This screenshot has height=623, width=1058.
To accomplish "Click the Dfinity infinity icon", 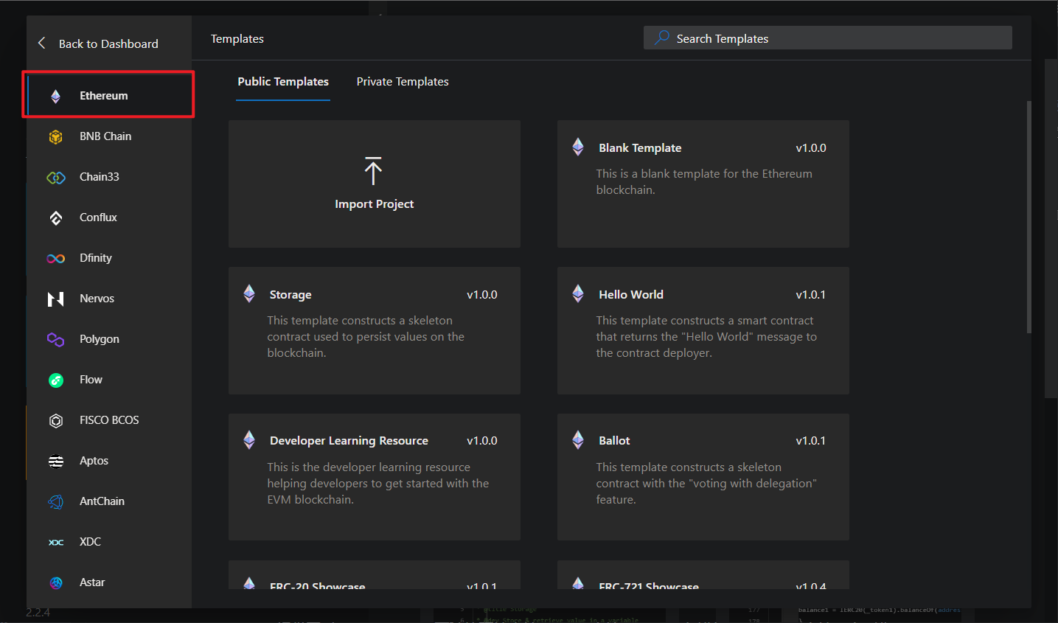I will coord(55,258).
